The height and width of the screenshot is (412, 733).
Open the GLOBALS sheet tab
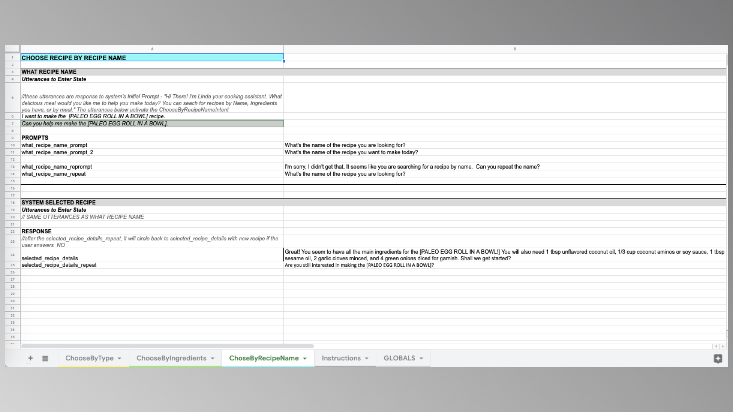point(399,358)
